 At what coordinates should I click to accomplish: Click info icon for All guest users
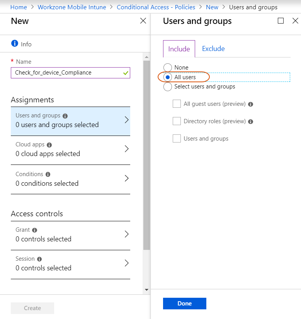pyautogui.click(x=251, y=104)
